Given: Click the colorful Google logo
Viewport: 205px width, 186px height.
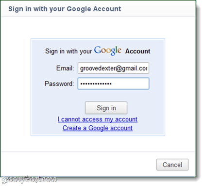Looking at the screenshot, I should pos(107,51).
